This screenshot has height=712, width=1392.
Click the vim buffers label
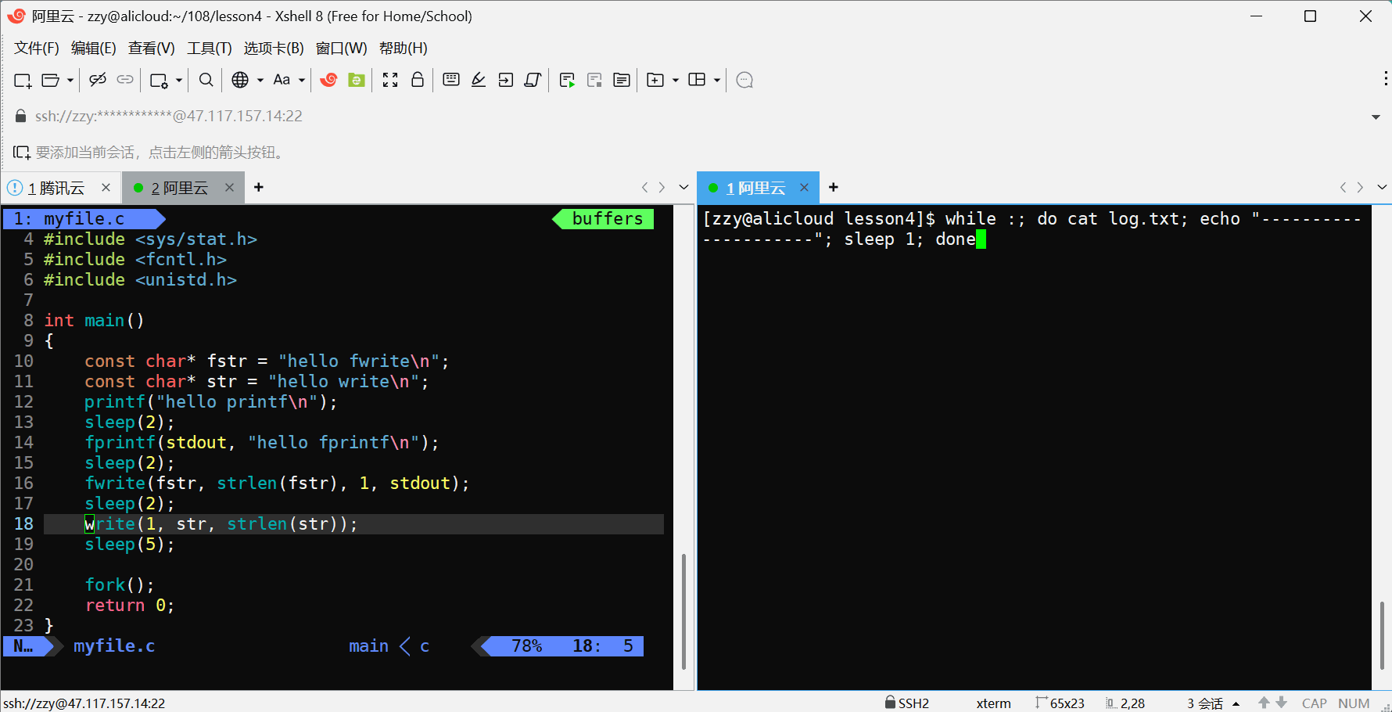(x=608, y=219)
